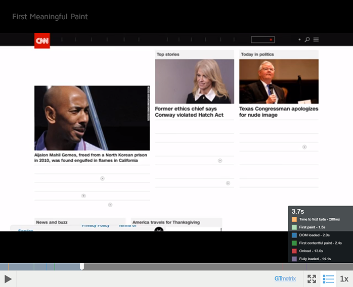Screen dimensions: 353x287
Task: Open 'Aijalon Mahli Gomes, freed' headline
Action: coord(91,158)
